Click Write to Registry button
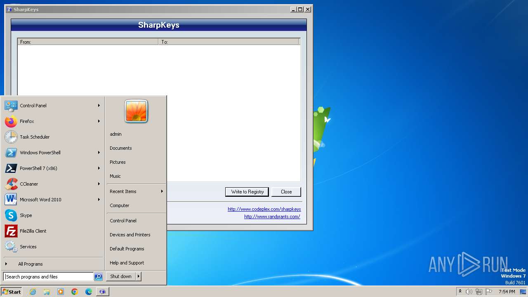Image resolution: width=528 pixels, height=297 pixels. point(247,192)
